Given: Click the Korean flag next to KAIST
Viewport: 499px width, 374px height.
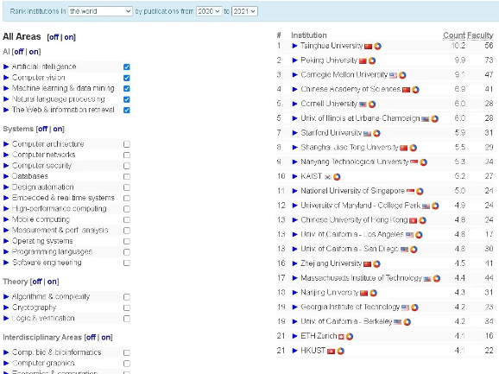Looking at the screenshot, I should tap(328, 177).
